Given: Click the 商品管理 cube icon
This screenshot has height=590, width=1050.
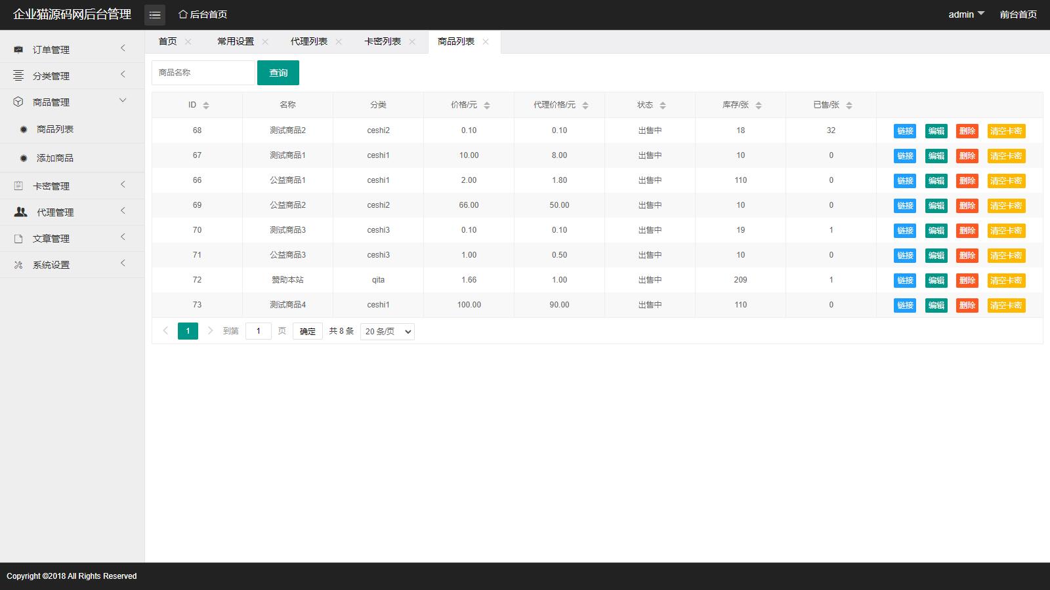Looking at the screenshot, I should coord(18,102).
